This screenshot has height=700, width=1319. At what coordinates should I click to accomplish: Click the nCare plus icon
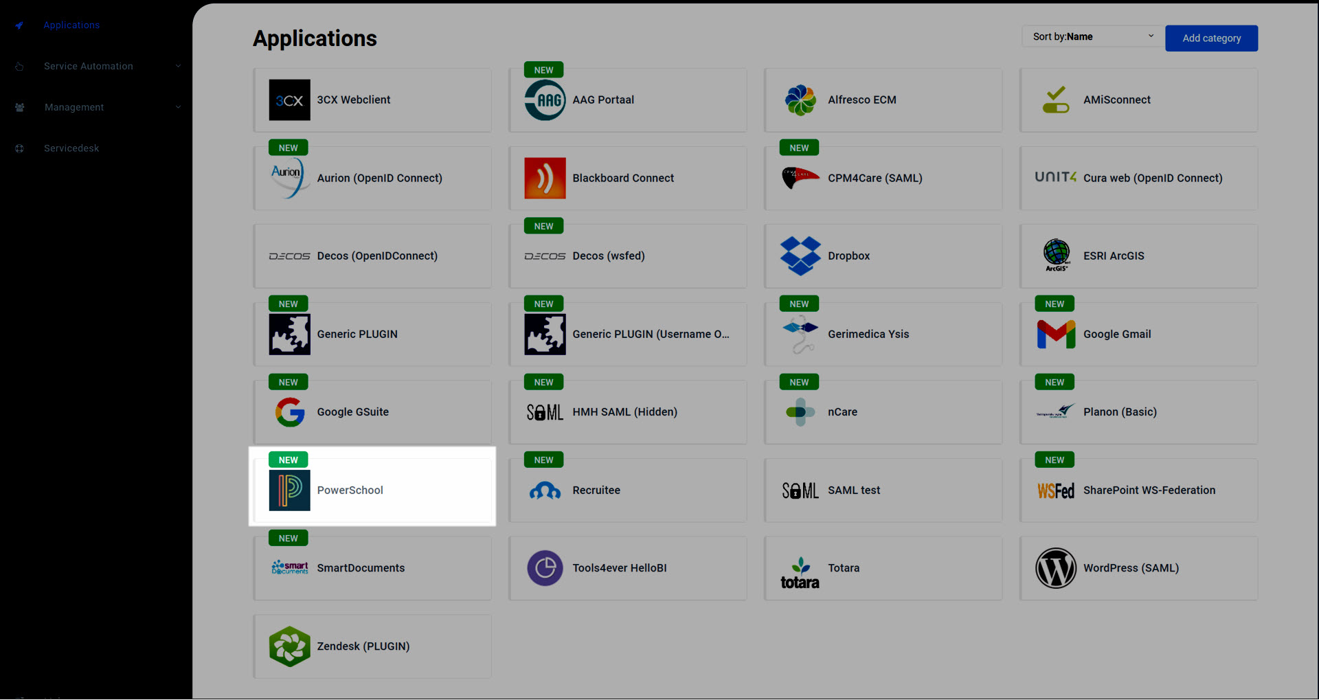pos(800,412)
